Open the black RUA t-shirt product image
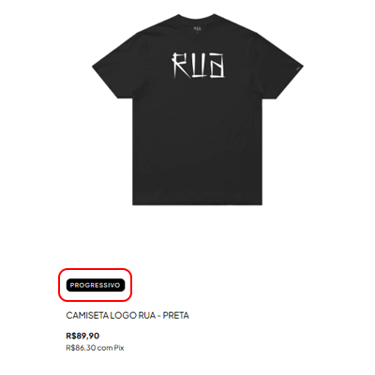This screenshot has height=375, width=375. [198, 110]
